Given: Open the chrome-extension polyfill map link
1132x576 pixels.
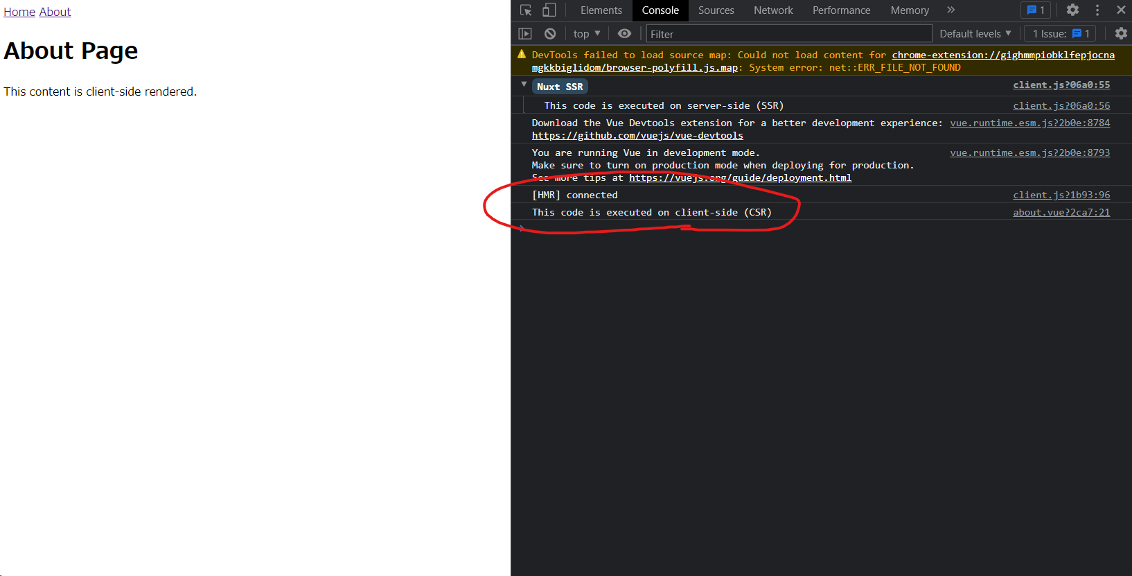Looking at the screenshot, I should point(823,61).
